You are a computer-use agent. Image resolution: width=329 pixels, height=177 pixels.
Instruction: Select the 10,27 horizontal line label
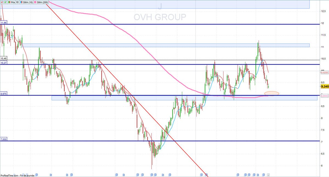[4, 63]
